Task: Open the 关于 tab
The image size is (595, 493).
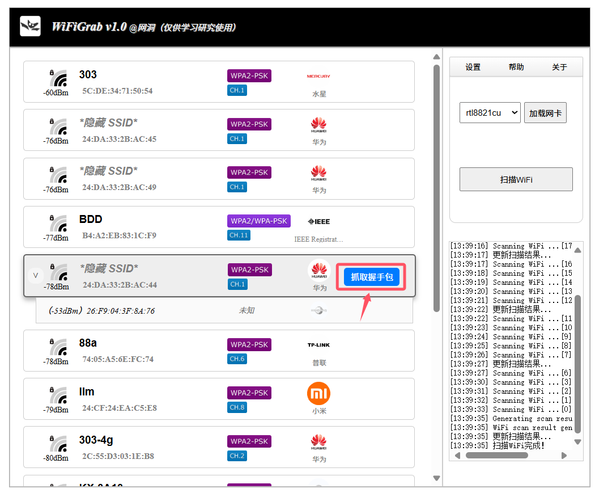Action: tap(559, 67)
